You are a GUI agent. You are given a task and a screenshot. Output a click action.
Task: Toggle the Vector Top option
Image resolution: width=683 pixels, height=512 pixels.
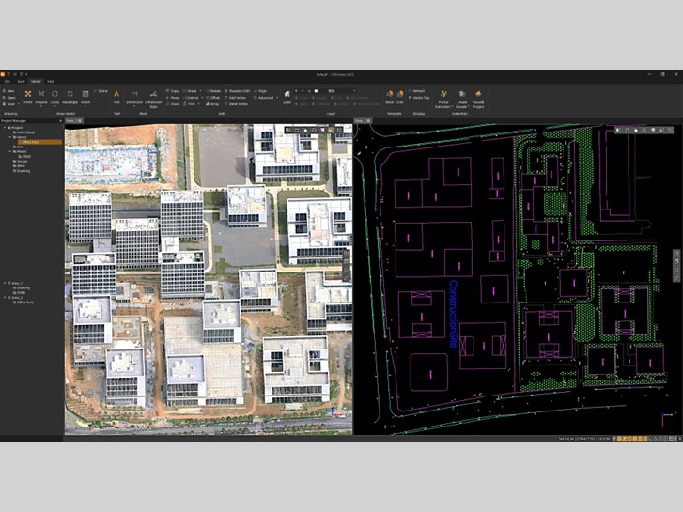[x=419, y=98]
